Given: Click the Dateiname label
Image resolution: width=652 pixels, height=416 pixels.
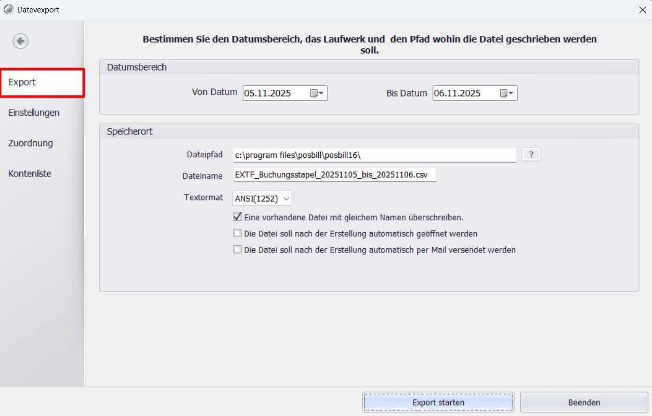Looking at the screenshot, I should pyautogui.click(x=203, y=176).
